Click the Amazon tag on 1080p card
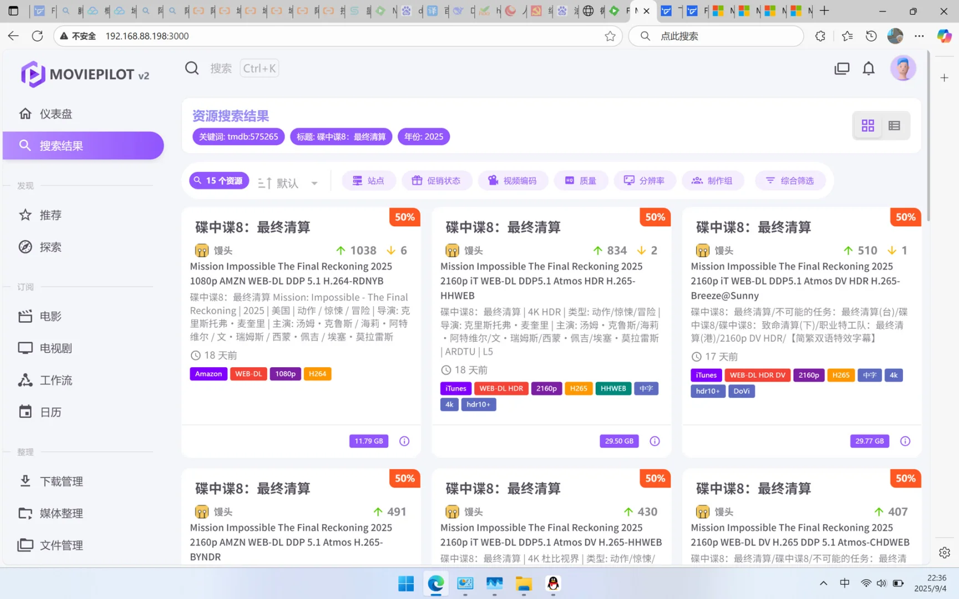Viewport: 959px width, 599px height. (x=209, y=374)
